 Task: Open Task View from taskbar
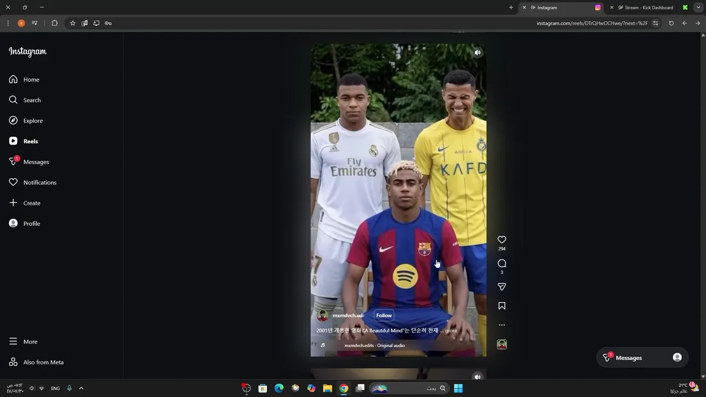(360, 388)
